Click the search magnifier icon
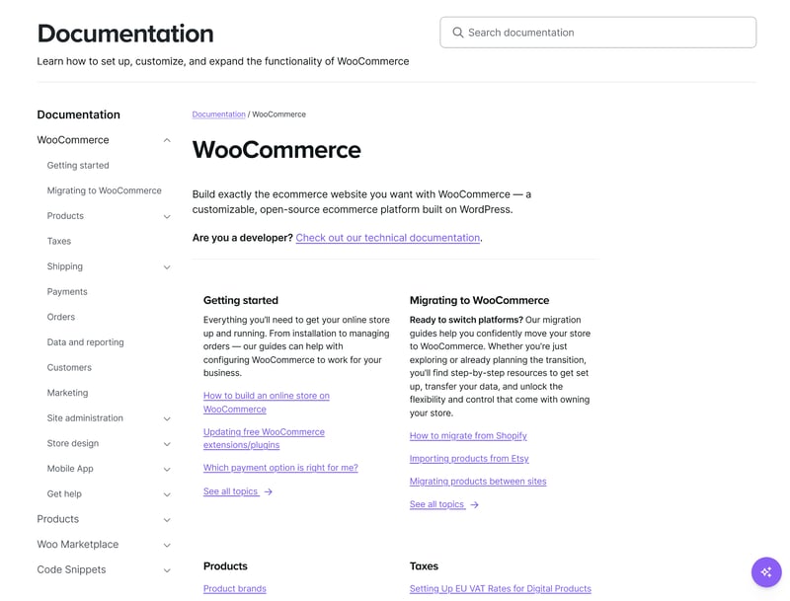This screenshot has height=601, width=790. pos(458,33)
